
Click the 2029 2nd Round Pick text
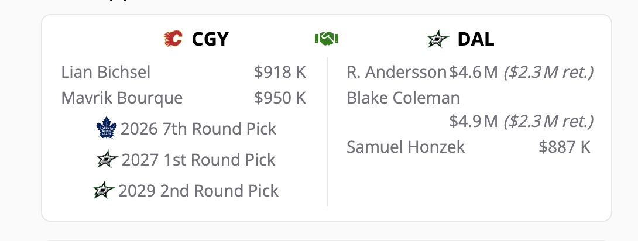(x=198, y=191)
